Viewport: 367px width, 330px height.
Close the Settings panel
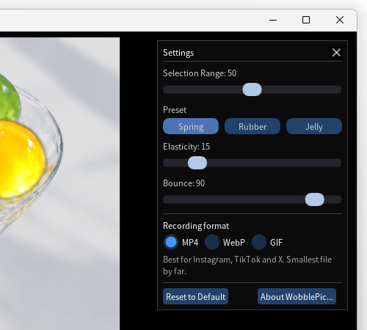[x=336, y=52]
